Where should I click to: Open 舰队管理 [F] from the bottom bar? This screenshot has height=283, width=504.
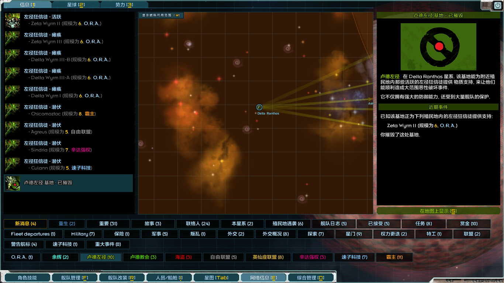pyautogui.click(x=75, y=278)
